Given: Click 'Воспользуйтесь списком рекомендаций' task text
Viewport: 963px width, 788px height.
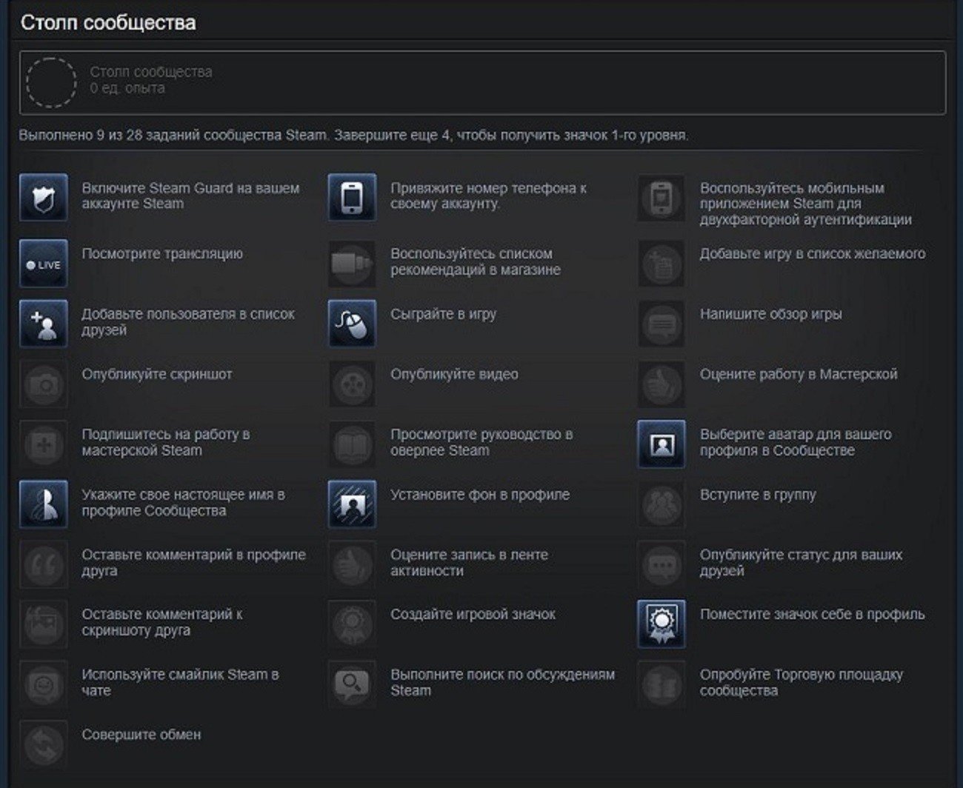Looking at the screenshot, I should click(476, 262).
